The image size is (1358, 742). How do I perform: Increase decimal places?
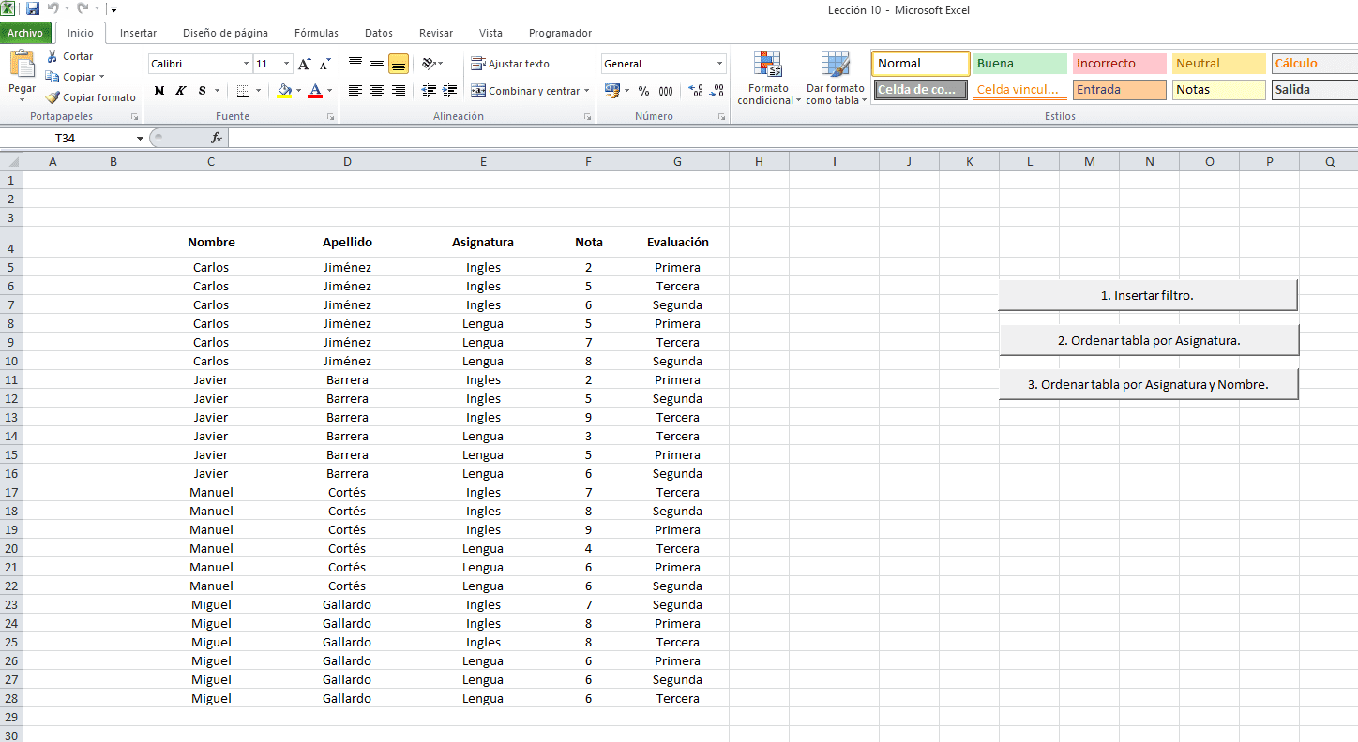pyautogui.click(x=695, y=91)
